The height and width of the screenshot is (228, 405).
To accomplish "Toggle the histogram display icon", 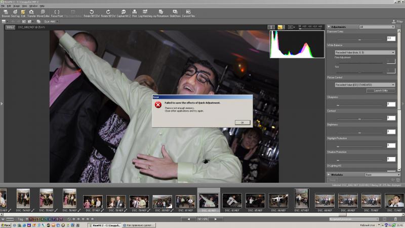I will [x=281, y=27].
